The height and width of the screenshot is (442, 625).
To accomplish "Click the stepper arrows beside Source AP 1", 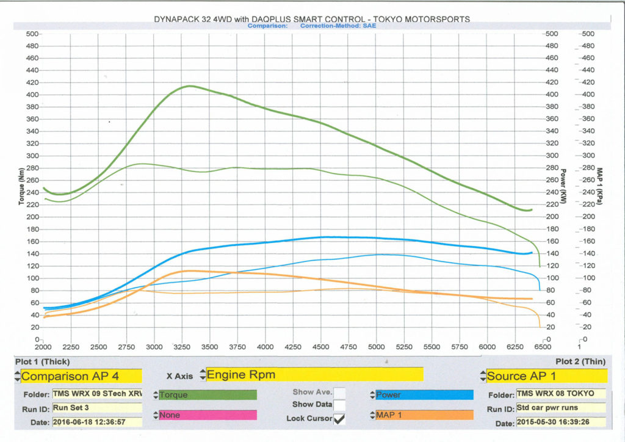I will click(x=482, y=376).
